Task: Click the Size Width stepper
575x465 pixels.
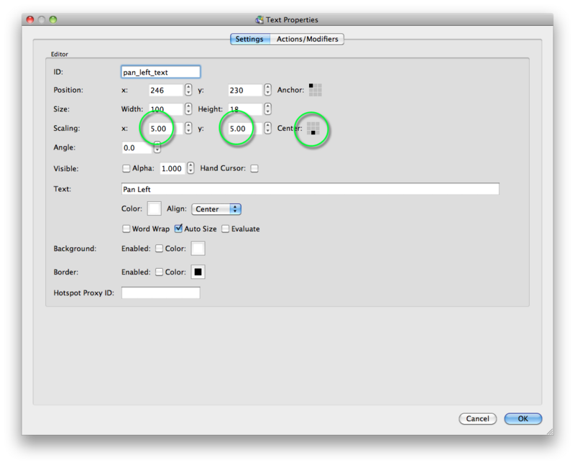Action: [x=188, y=109]
